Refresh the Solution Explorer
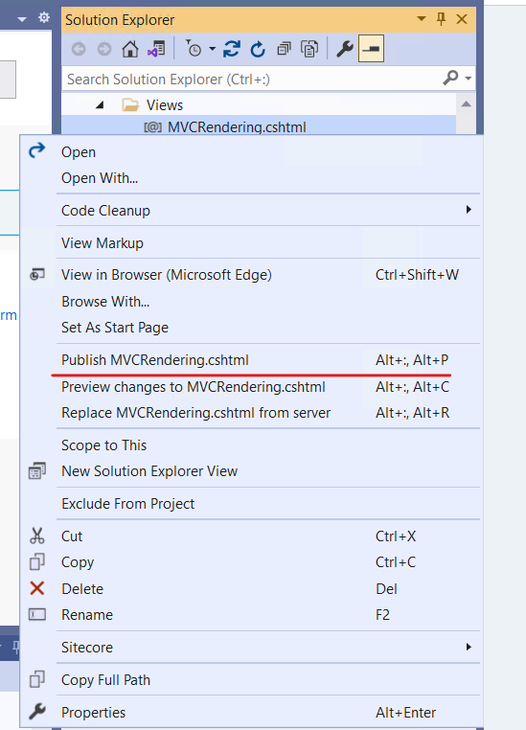 [x=258, y=49]
